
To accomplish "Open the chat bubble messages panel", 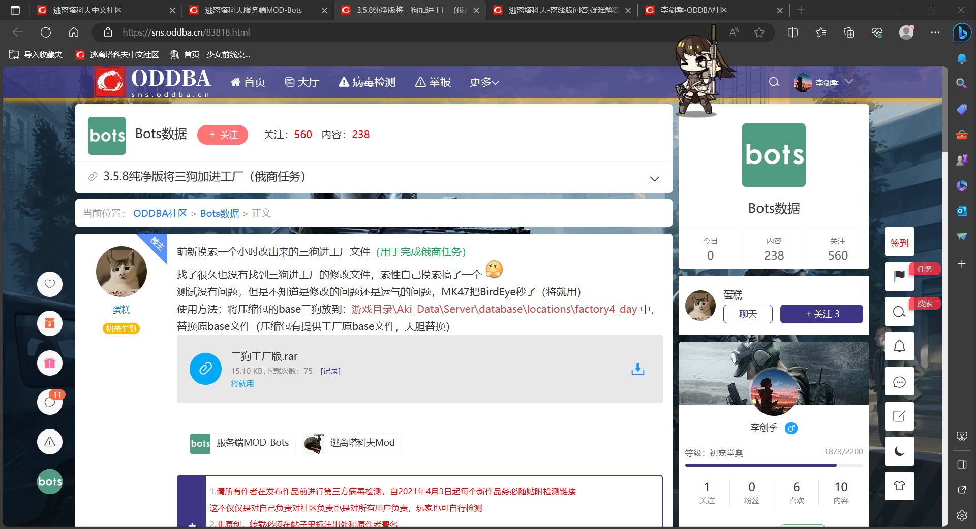I will [x=899, y=381].
